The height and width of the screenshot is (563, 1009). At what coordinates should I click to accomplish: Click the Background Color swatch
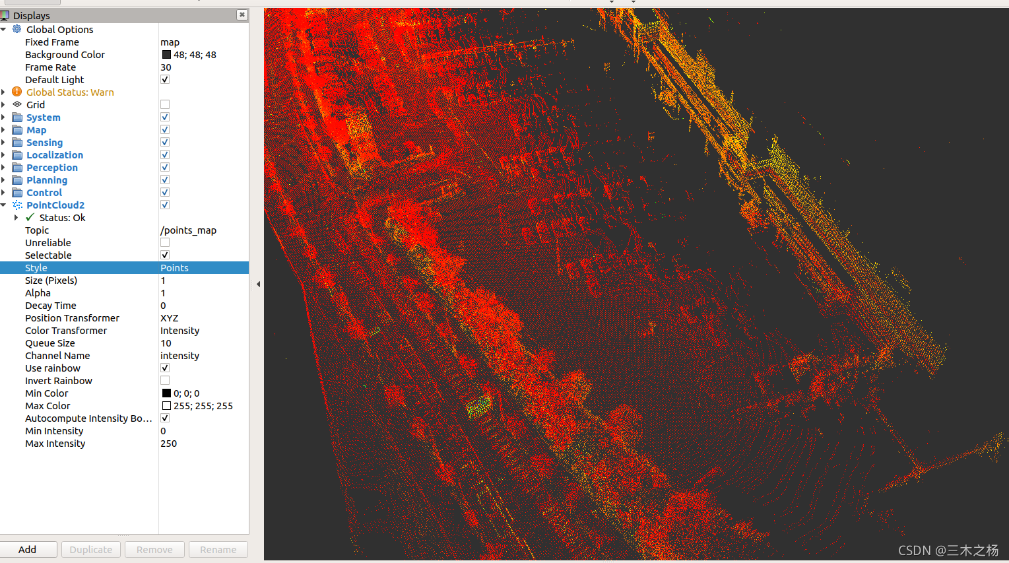[166, 54]
